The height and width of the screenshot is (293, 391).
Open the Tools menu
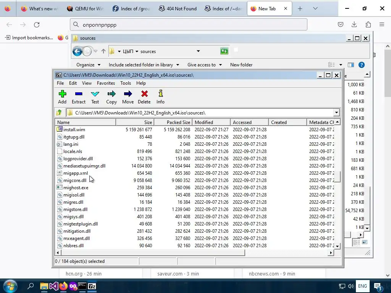[125, 83]
